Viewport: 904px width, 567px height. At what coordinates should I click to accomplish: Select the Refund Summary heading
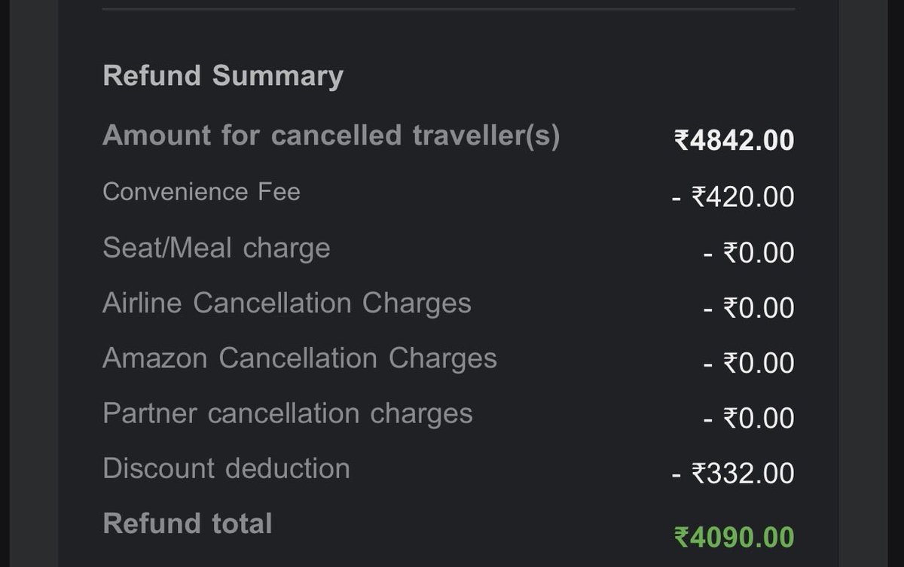223,76
